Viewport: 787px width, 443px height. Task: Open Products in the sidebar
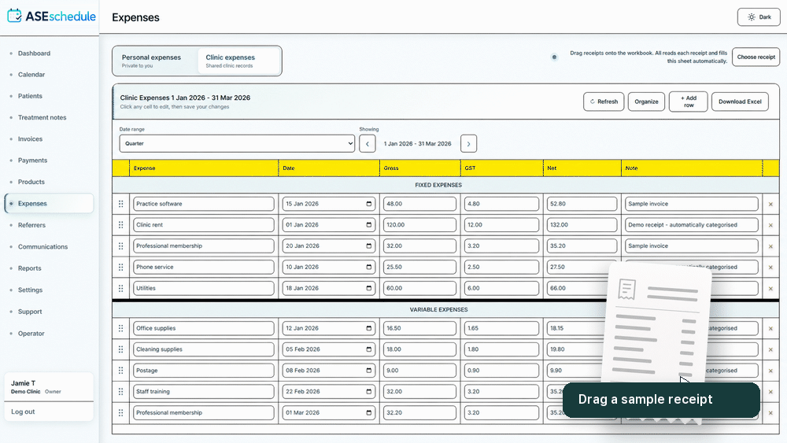coord(31,182)
